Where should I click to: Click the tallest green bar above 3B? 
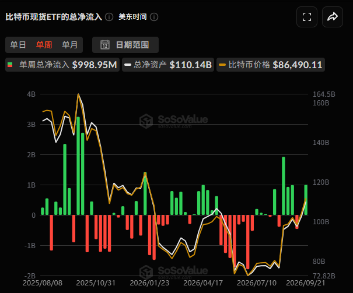coord(78,166)
